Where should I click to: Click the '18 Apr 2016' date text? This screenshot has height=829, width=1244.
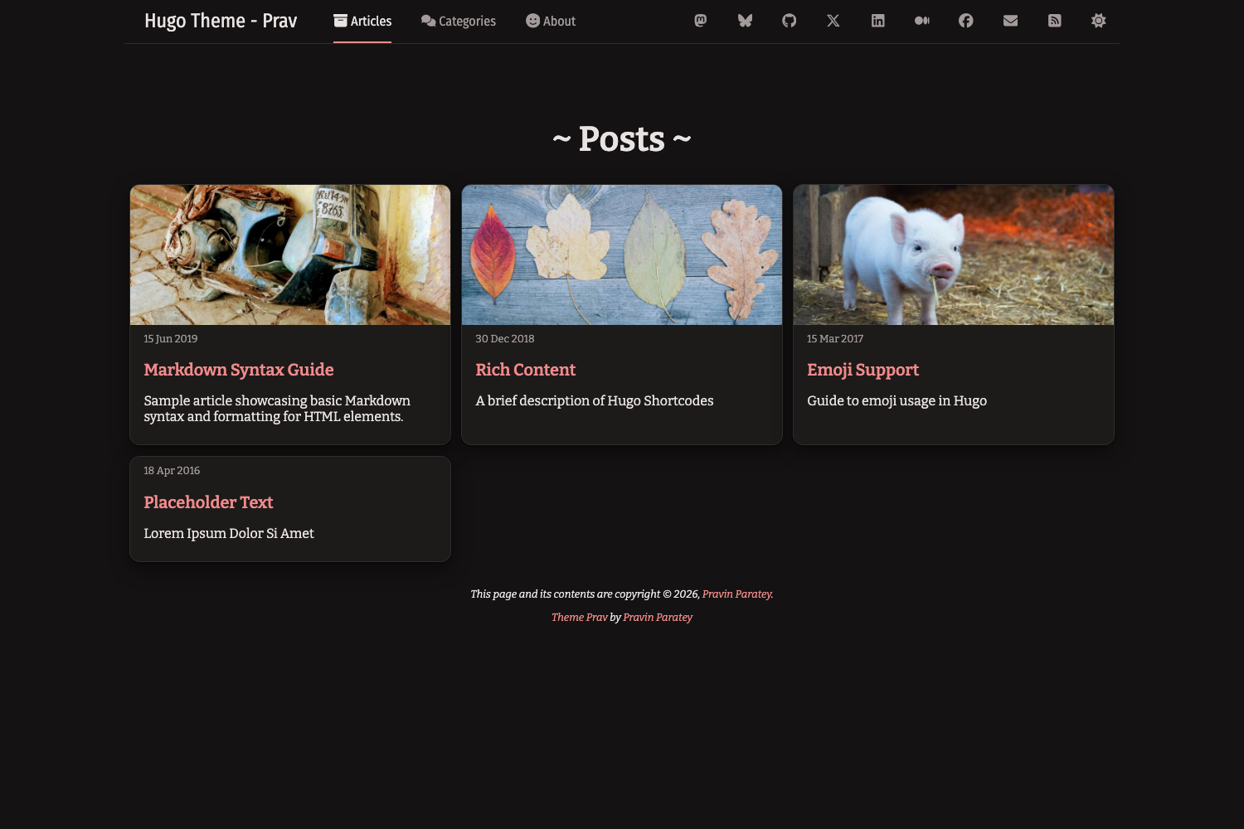tap(172, 471)
